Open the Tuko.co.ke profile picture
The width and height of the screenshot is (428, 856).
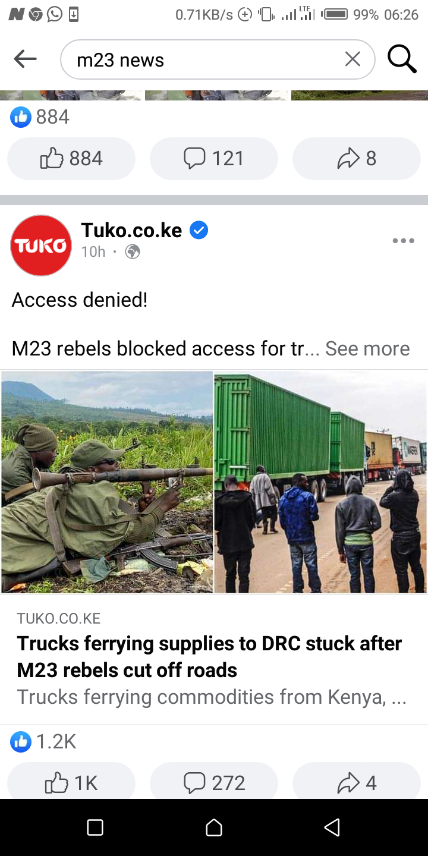pyautogui.click(x=41, y=246)
